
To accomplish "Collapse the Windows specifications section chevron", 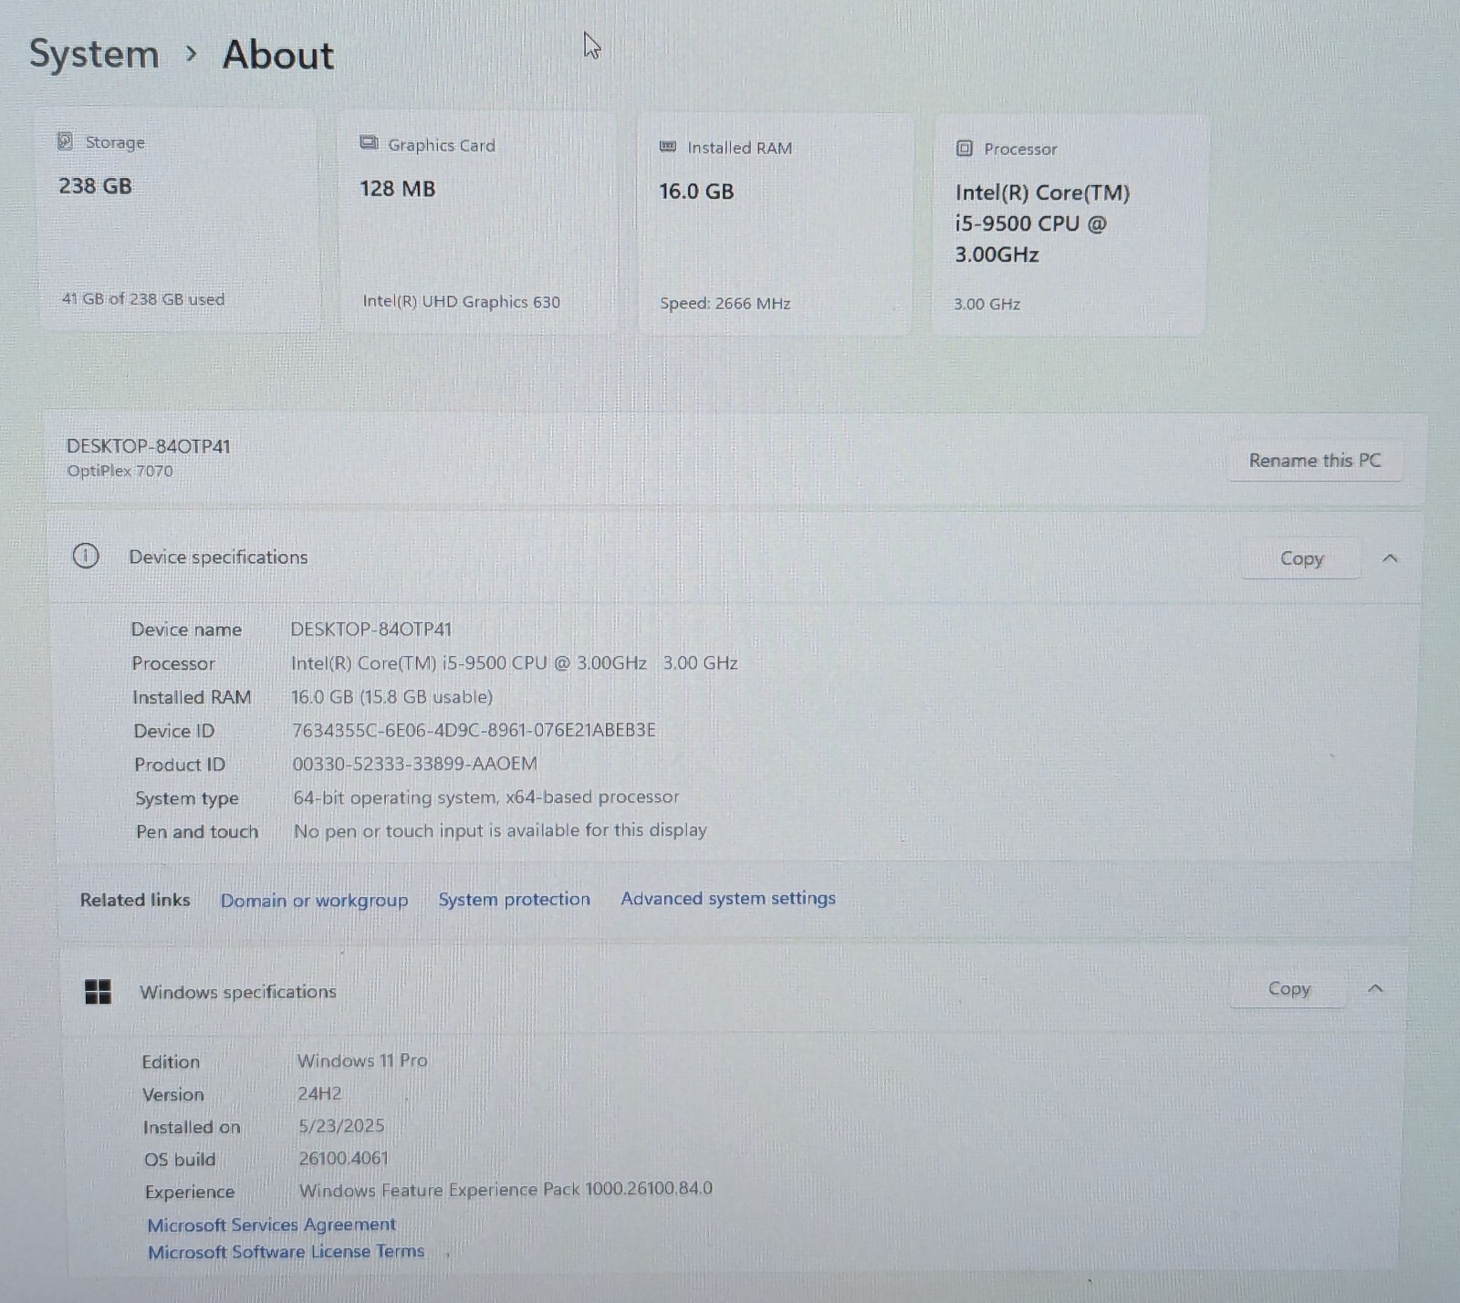I will [x=1375, y=988].
